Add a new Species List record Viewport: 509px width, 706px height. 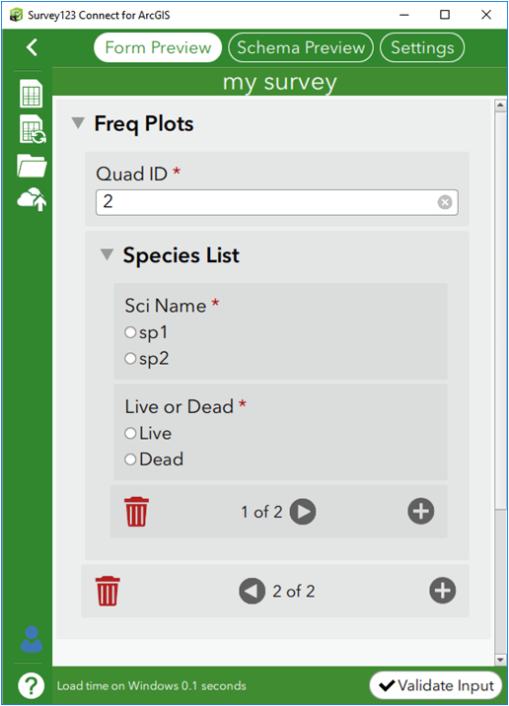tap(420, 511)
